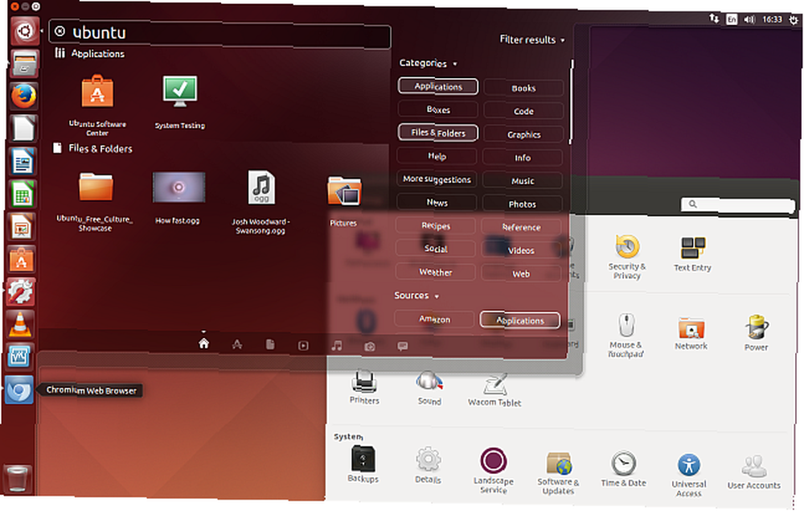Image resolution: width=804 pixels, height=511 pixels.
Task: Open Software & Updates settings
Action: pyautogui.click(x=559, y=472)
